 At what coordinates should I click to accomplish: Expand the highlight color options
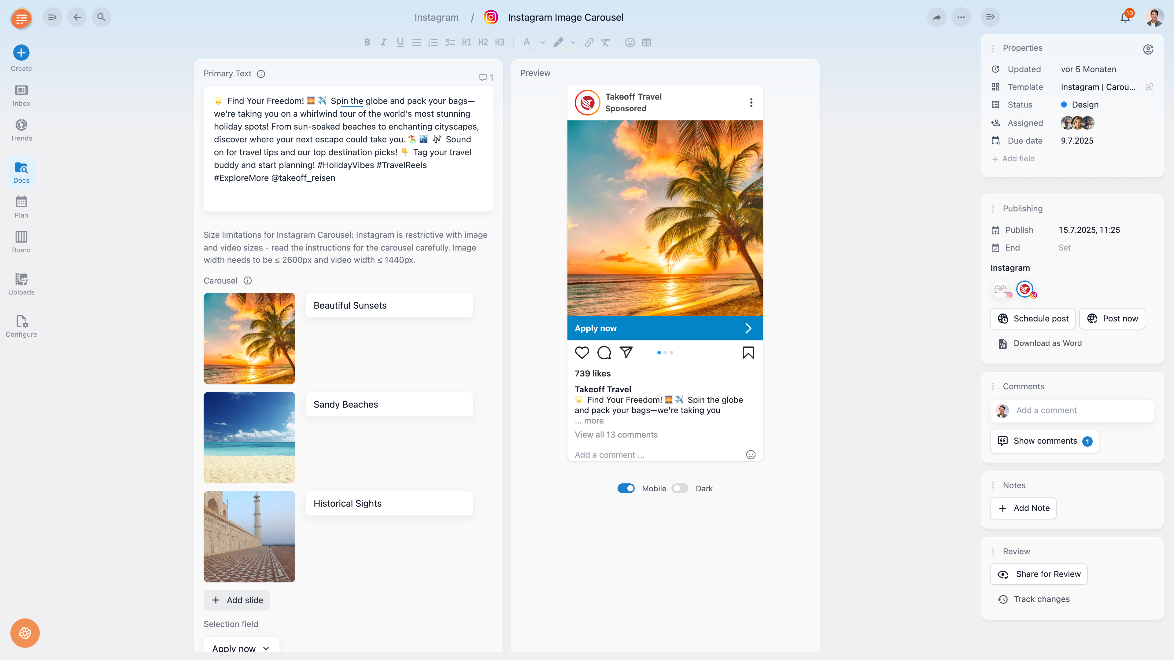pos(573,42)
